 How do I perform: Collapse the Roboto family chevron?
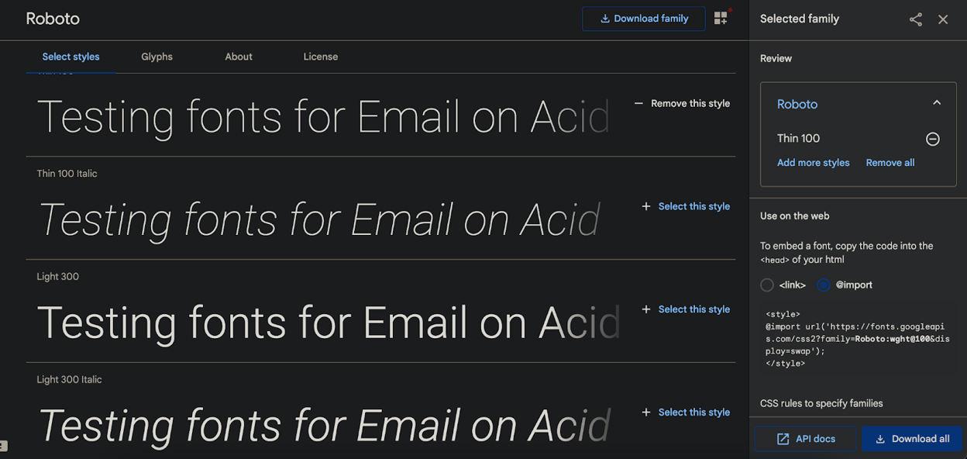(936, 103)
